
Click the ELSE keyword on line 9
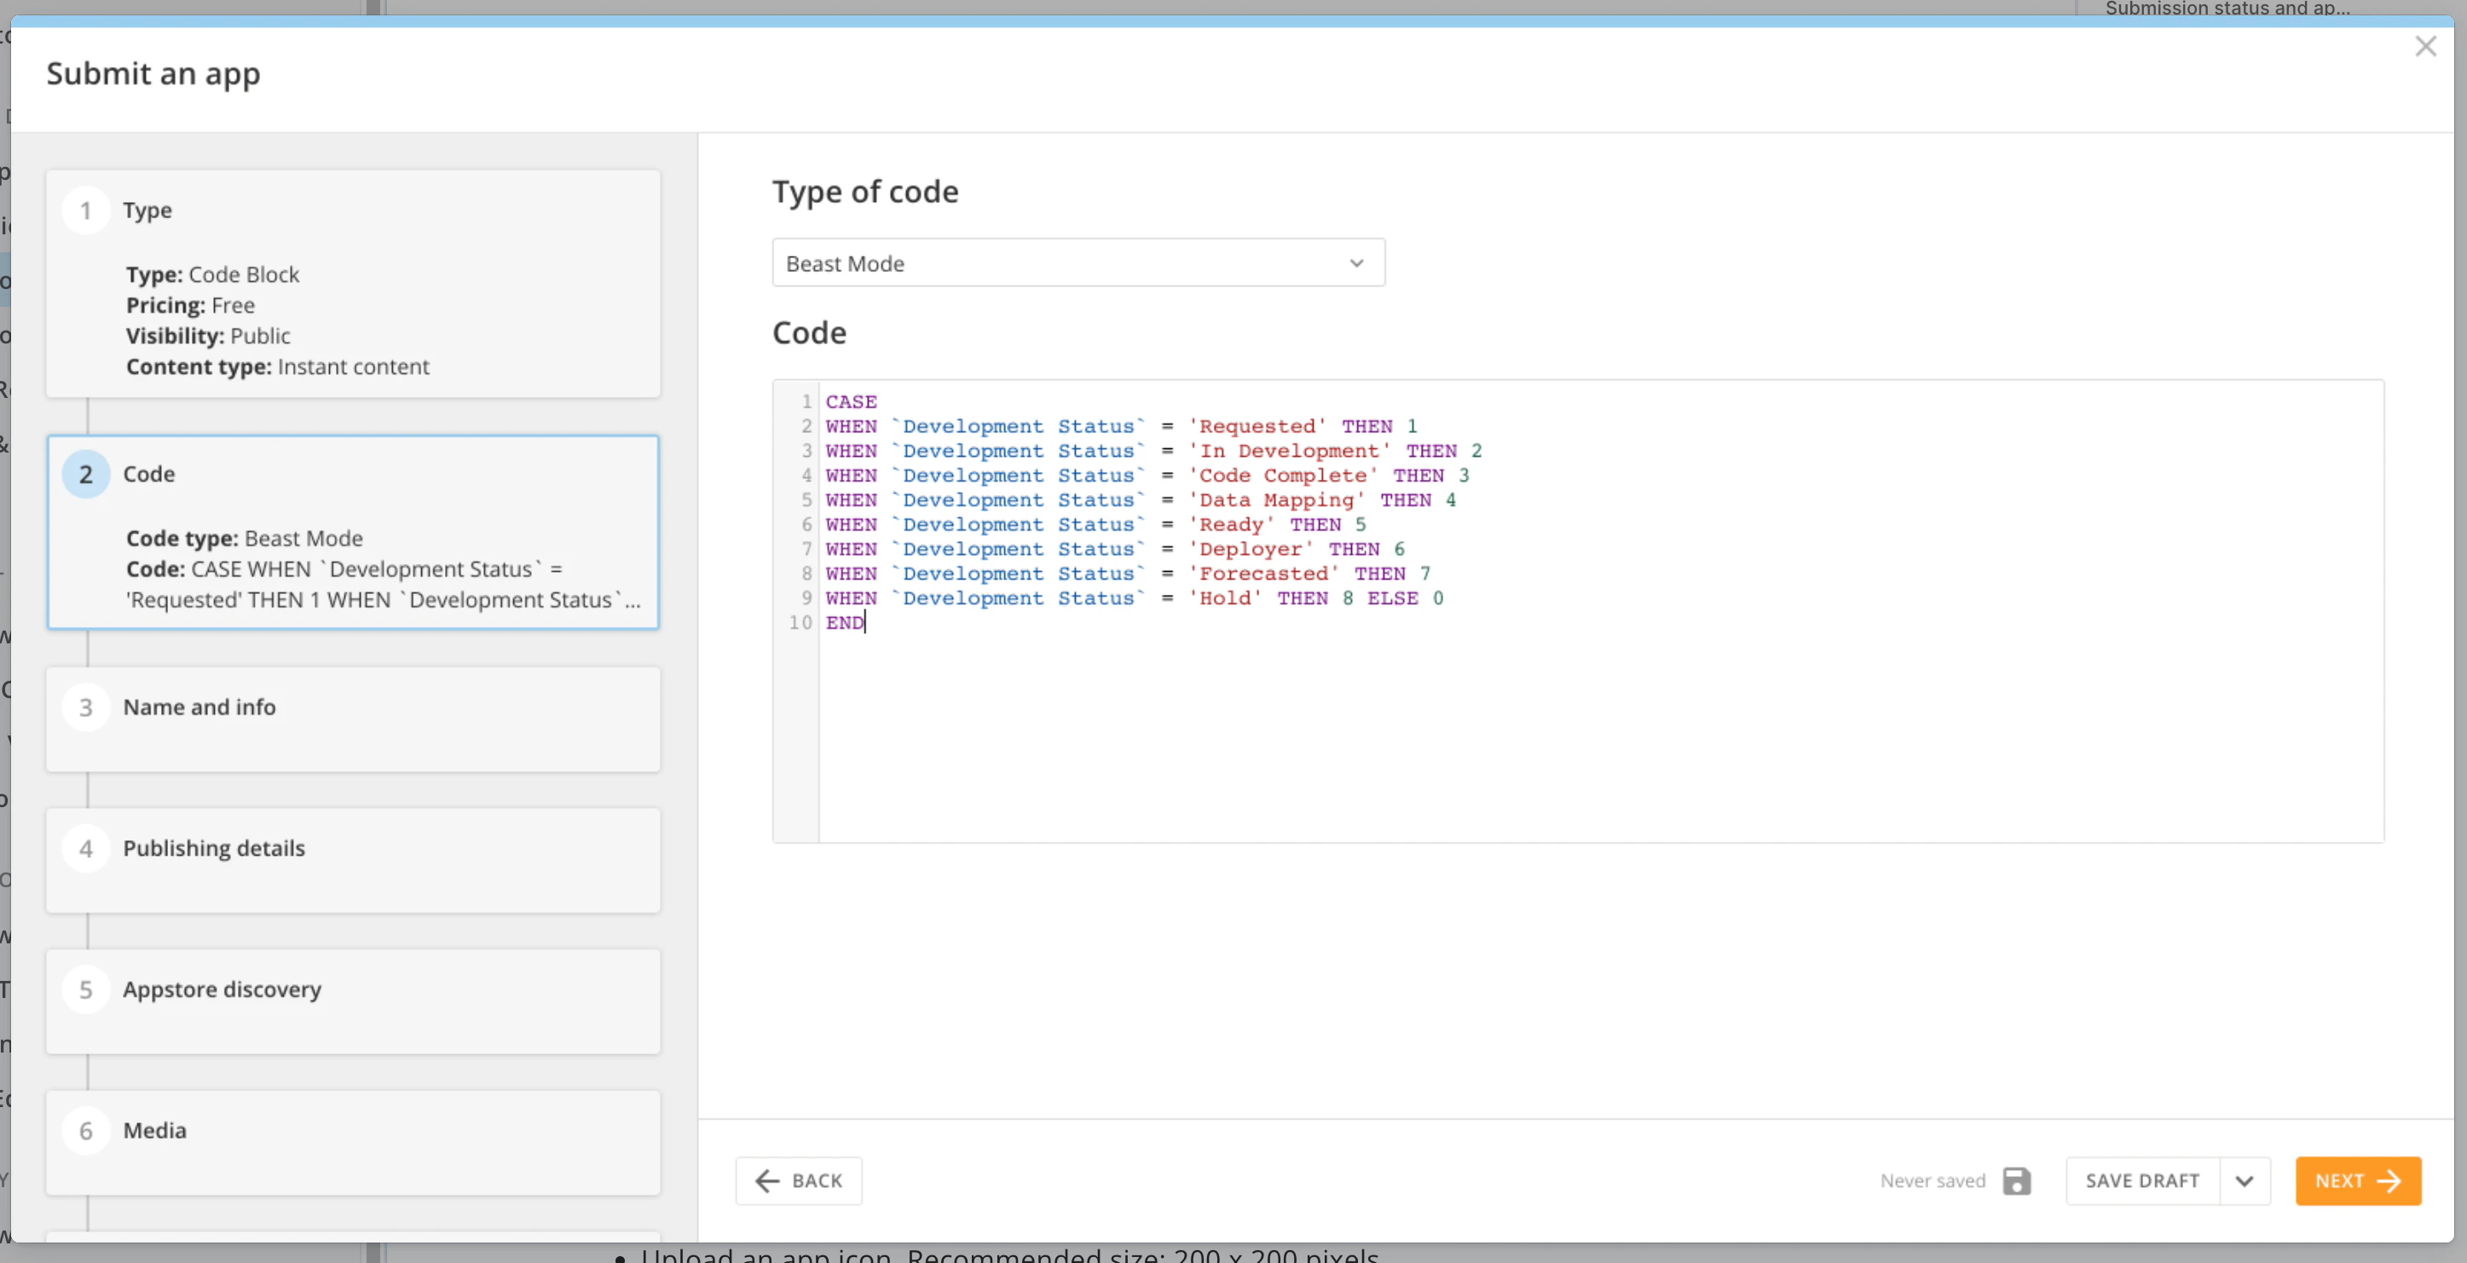tap(1392, 598)
